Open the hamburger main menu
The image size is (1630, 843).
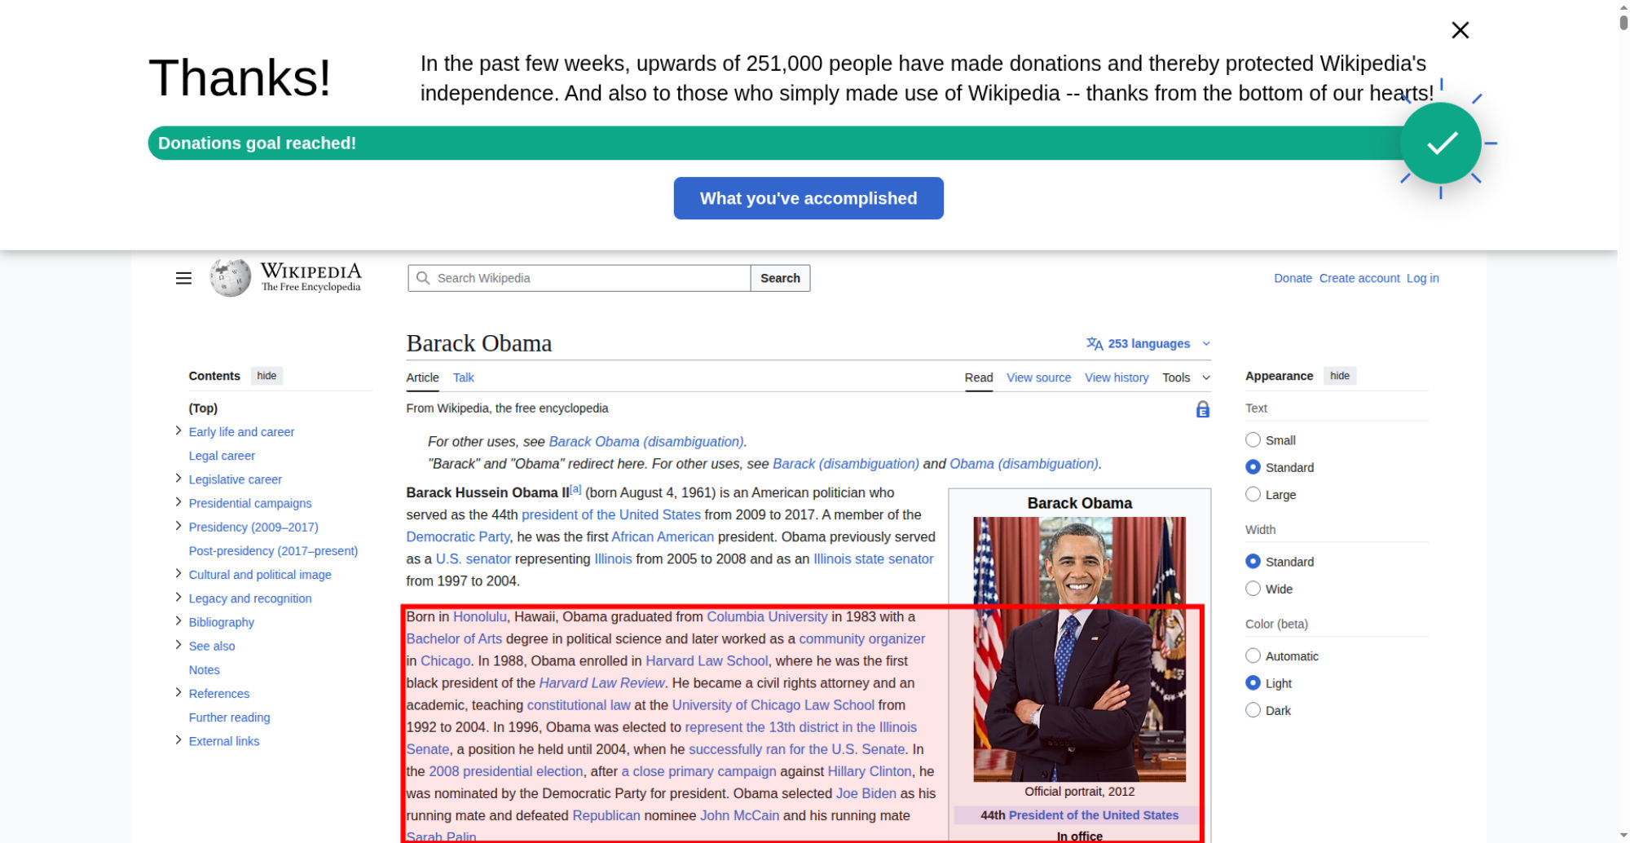click(183, 278)
